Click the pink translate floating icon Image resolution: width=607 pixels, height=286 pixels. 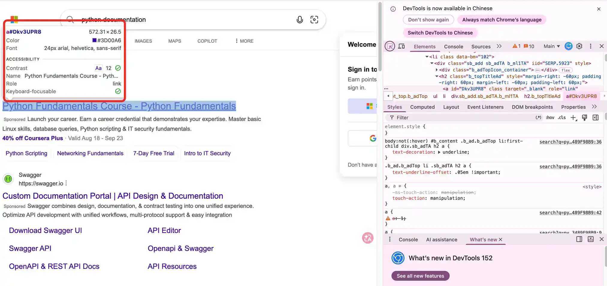point(368,238)
